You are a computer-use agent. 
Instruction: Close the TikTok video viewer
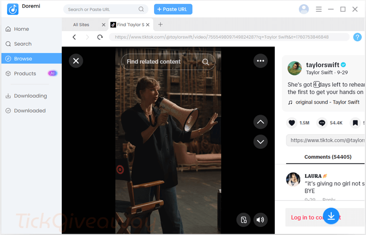76,61
